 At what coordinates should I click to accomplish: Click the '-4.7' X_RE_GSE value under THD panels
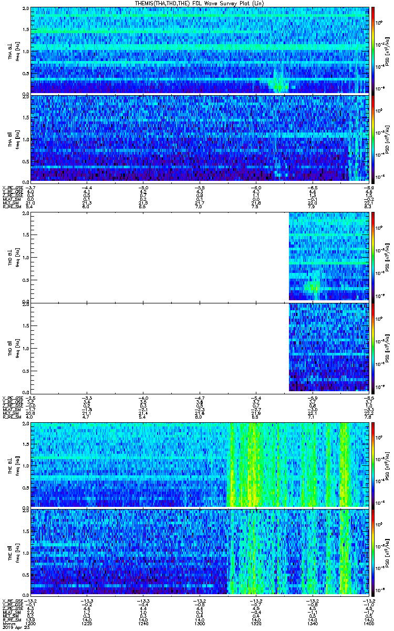point(200,397)
